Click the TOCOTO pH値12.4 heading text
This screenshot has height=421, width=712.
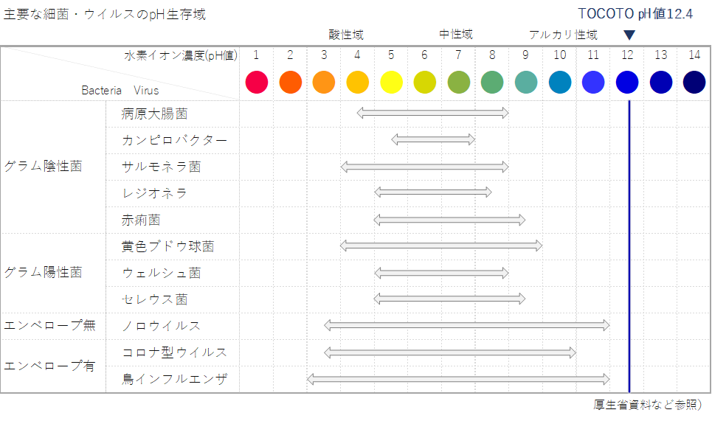(x=635, y=14)
